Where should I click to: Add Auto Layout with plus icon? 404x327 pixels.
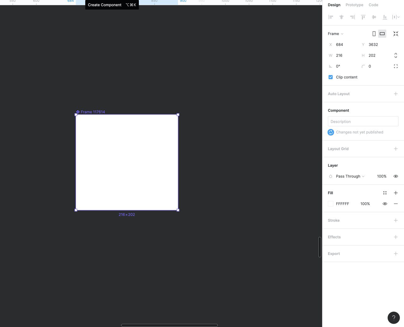[x=396, y=94]
